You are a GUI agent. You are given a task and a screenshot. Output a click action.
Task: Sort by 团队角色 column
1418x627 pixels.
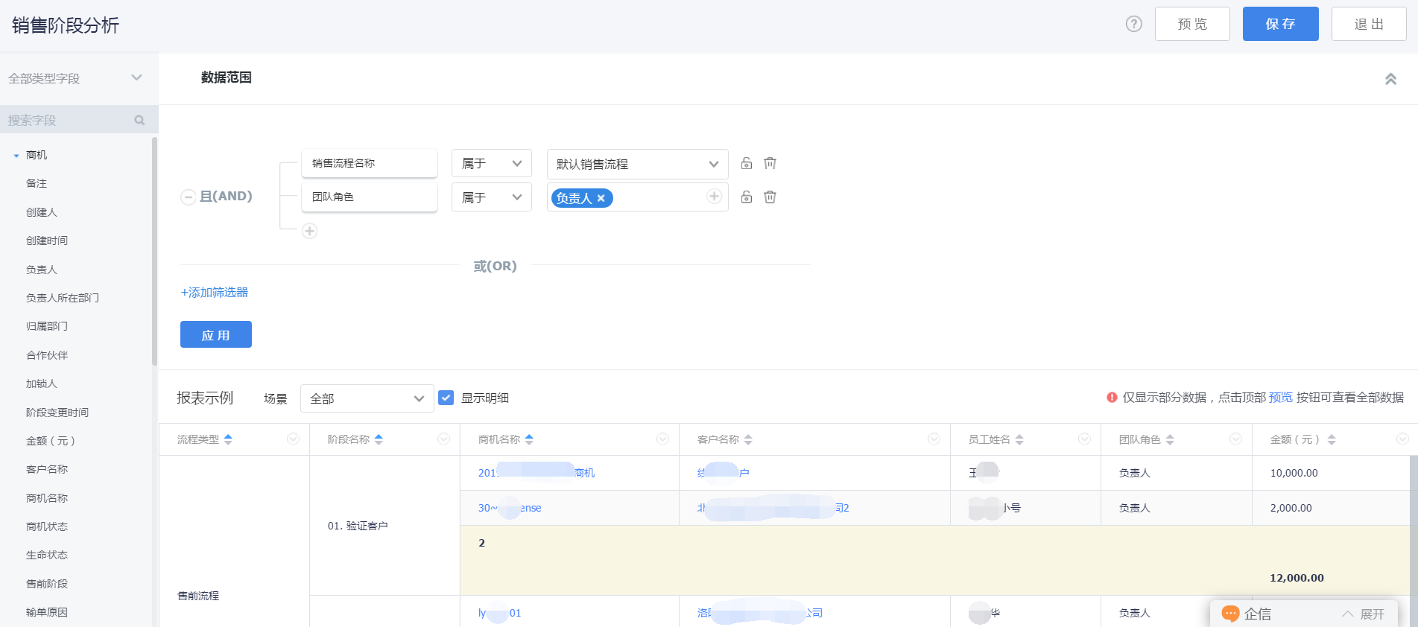coord(1170,439)
